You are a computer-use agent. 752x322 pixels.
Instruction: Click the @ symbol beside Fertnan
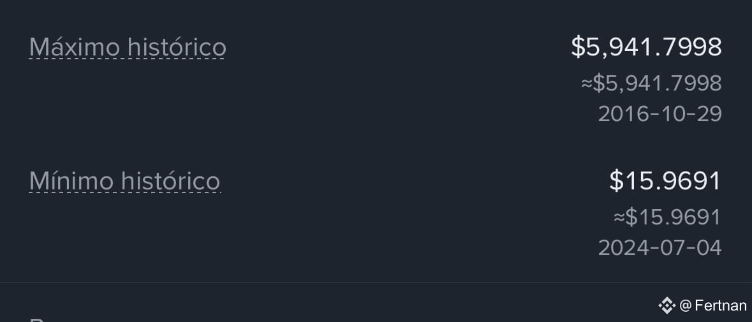click(685, 305)
